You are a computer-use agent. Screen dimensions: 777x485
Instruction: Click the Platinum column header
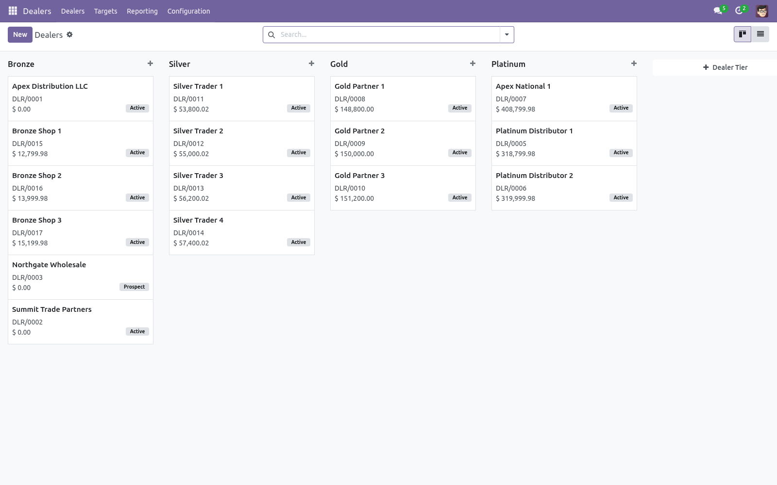(508, 64)
